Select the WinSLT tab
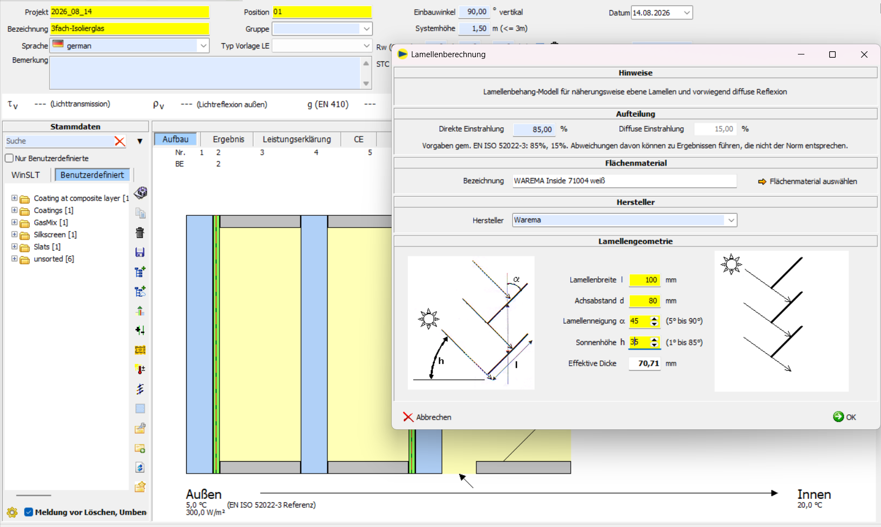Screen dimensions: 881x527 coord(26,175)
